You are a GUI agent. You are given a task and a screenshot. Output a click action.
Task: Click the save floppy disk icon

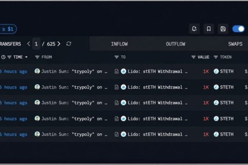pyautogui.click(x=223, y=29)
